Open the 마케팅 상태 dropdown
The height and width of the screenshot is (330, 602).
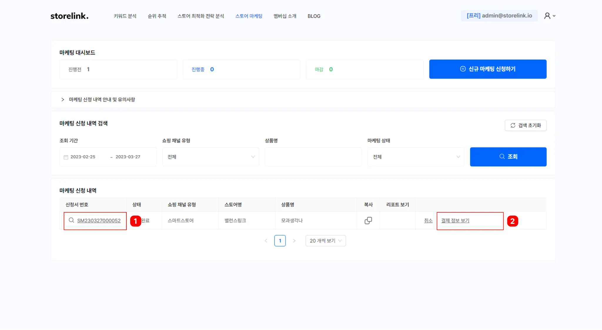pyautogui.click(x=416, y=157)
